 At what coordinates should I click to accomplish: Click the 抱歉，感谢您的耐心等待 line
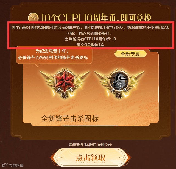[90, 33]
